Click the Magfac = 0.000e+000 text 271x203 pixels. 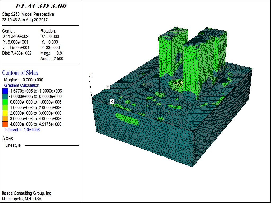pyautogui.click(x=24, y=80)
